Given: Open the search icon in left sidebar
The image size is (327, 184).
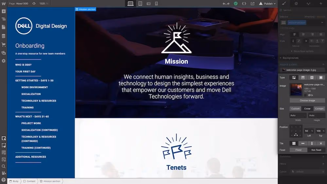Looking at the screenshot, I should 4,166.
